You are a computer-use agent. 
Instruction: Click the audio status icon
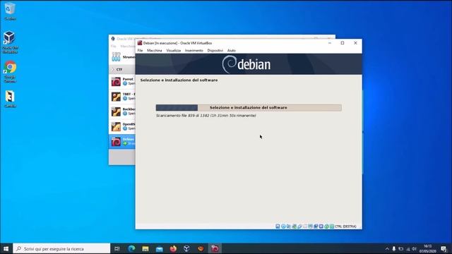click(x=289, y=226)
